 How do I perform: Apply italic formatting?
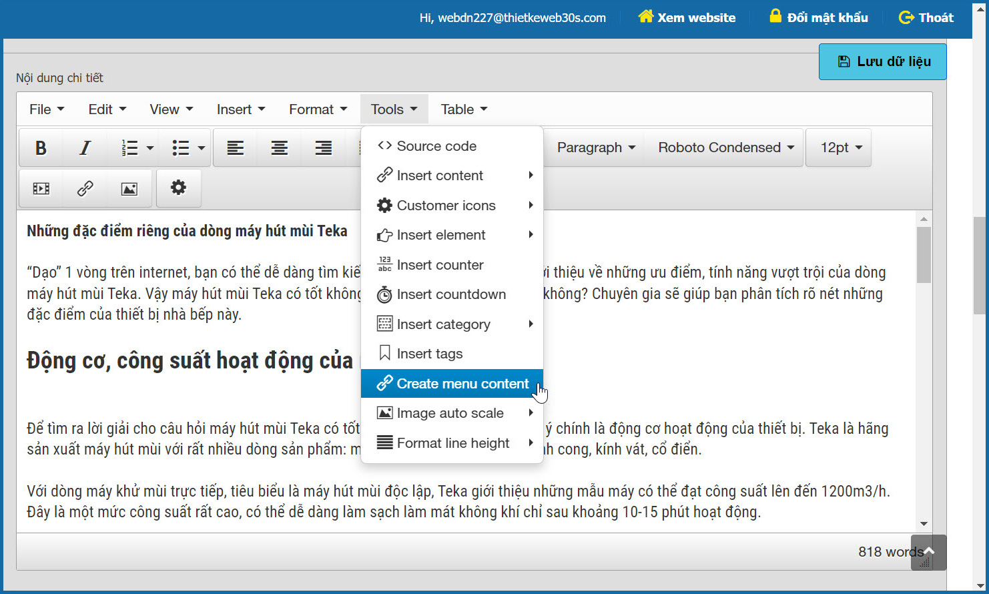(85, 147)
